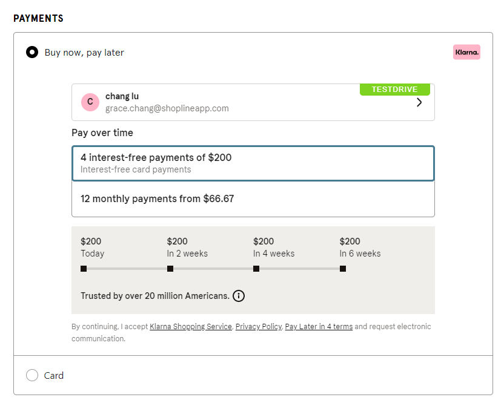Image resolution: width=501 pixels, height=403 pixels.
Task: Choose 4 interest-free payments of $200 option
Action: (x=253, y=163)
